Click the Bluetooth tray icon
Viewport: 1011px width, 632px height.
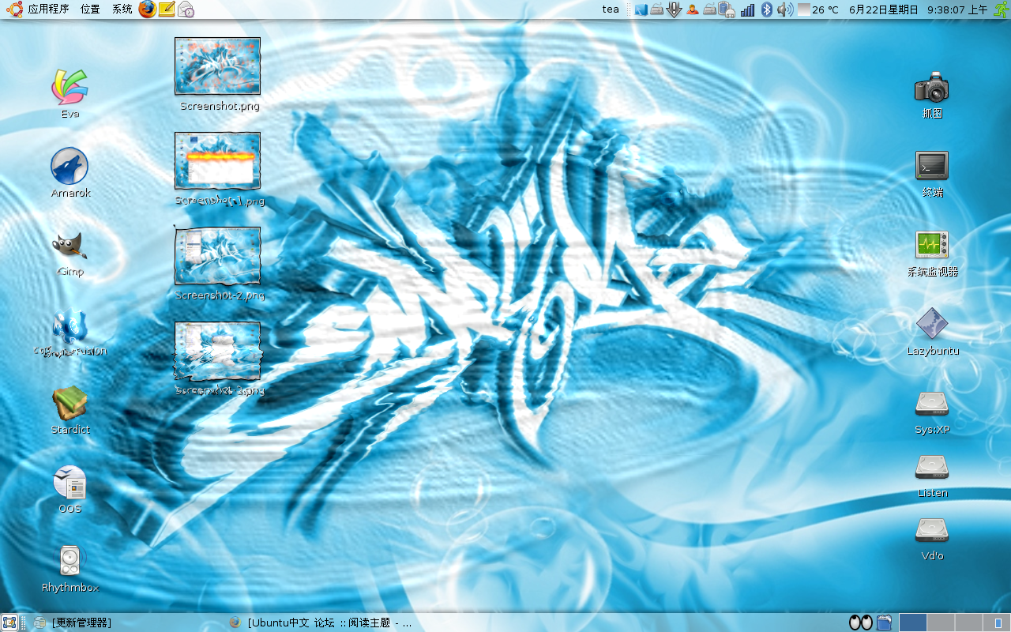(766, 9)
